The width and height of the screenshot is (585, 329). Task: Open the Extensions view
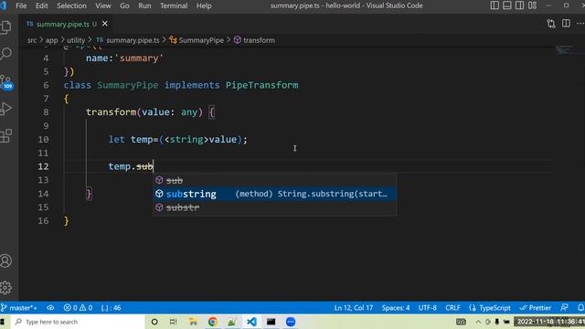click(x=6, y=136)
